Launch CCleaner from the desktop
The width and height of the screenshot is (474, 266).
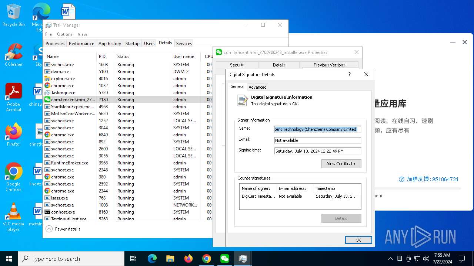13,55
